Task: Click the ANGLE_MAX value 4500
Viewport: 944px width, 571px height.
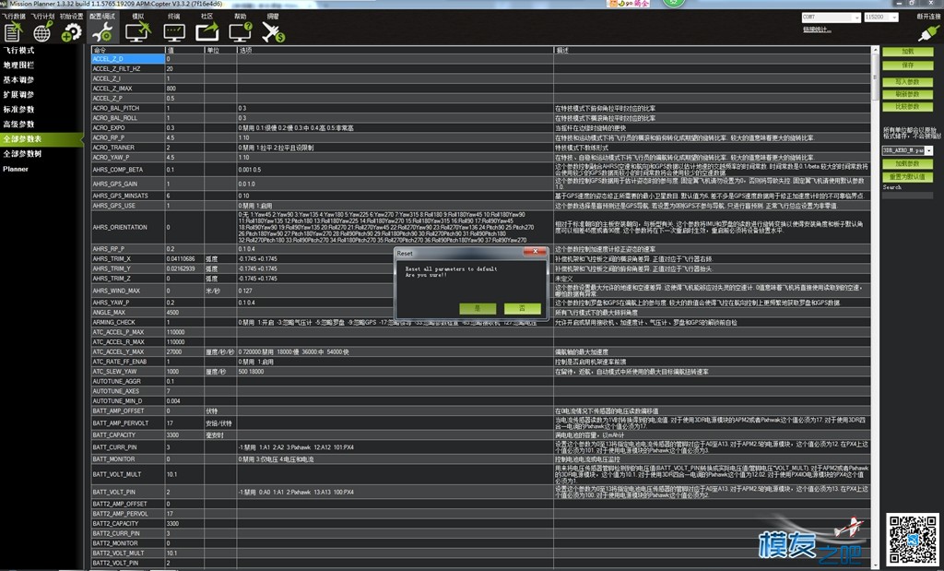Action: tap(172, 313)
